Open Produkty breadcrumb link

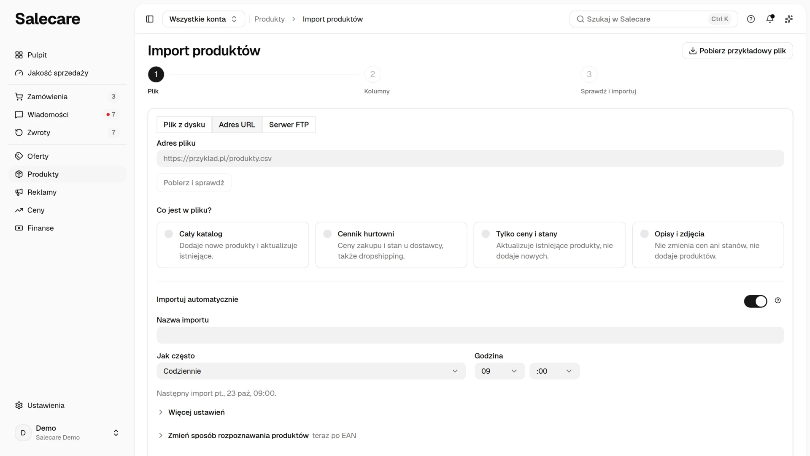click(x=270, y=19)
